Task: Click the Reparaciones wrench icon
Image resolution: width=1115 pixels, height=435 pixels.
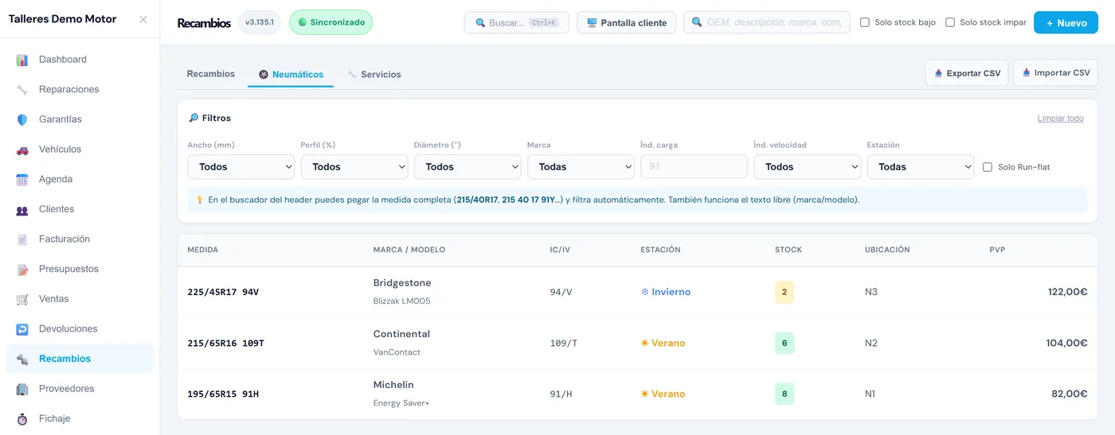Action: click(x=22, y=90)
